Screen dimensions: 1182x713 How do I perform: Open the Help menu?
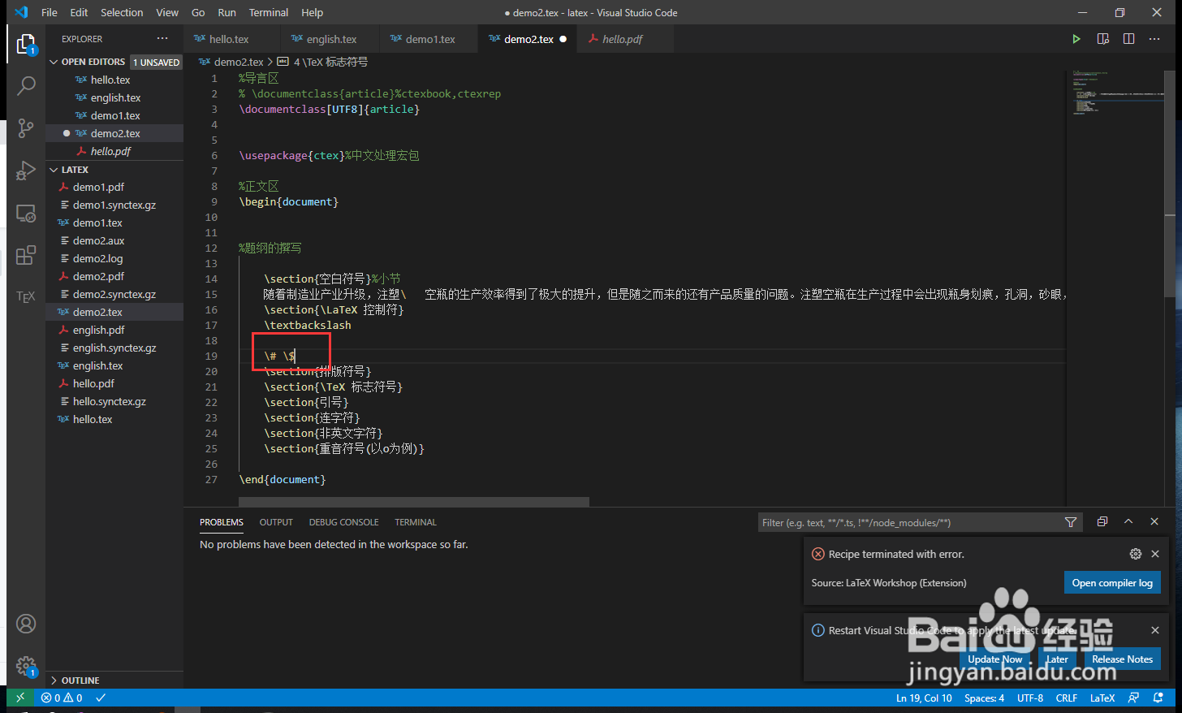pyautogui.click(x=312, y=12)
